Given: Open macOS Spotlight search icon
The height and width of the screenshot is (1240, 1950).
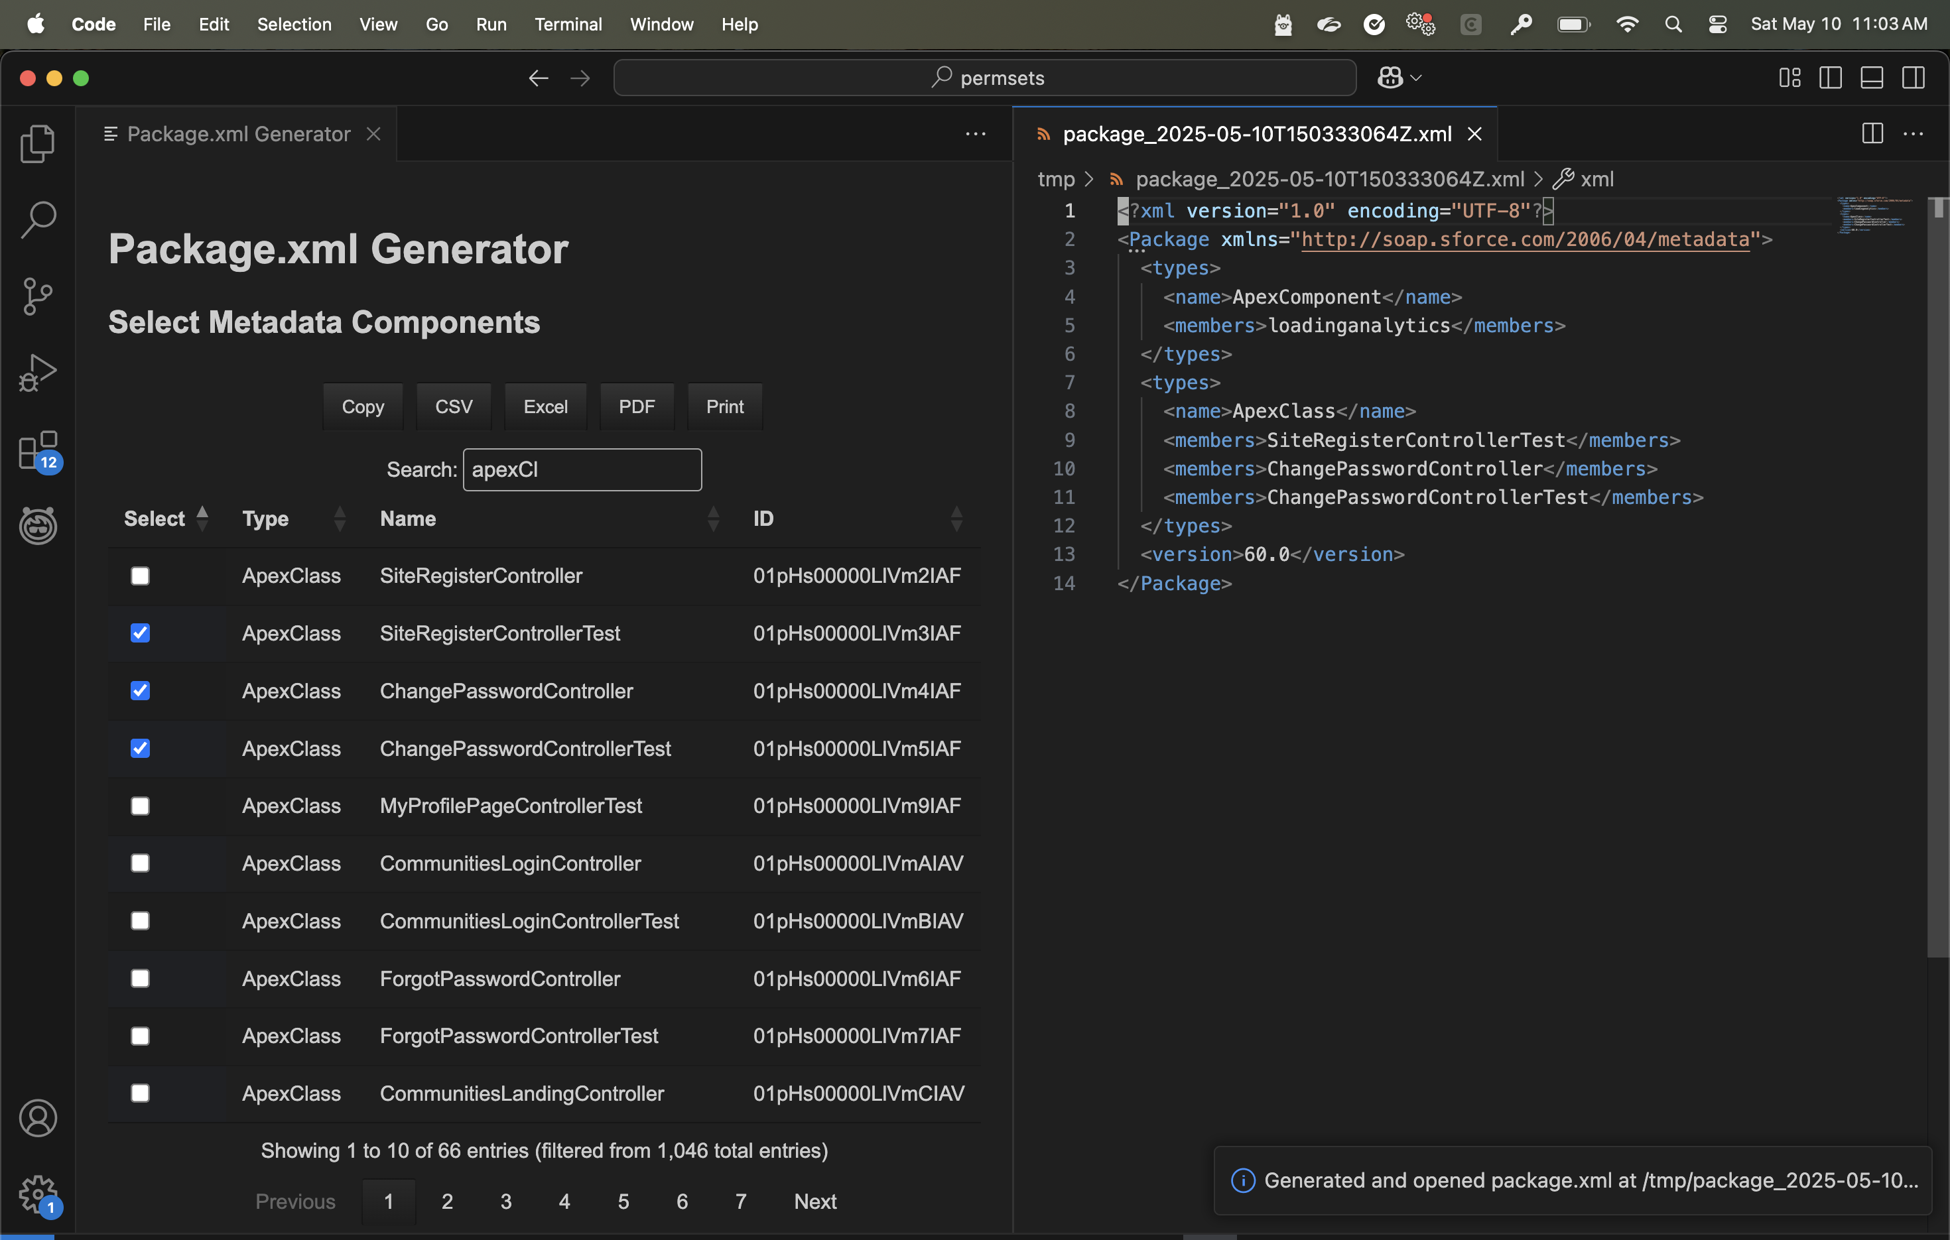Looking at the screenshot, I should 1673,25.
